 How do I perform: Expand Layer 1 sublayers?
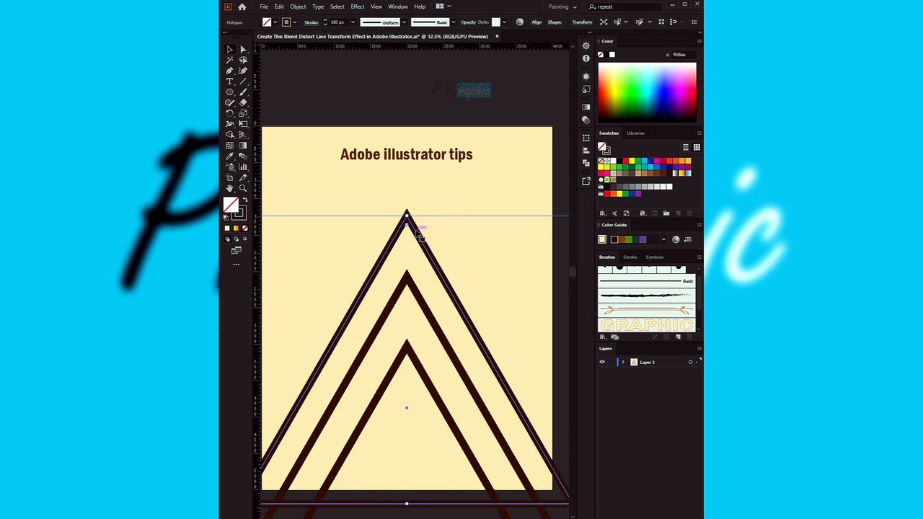[623, 362]
